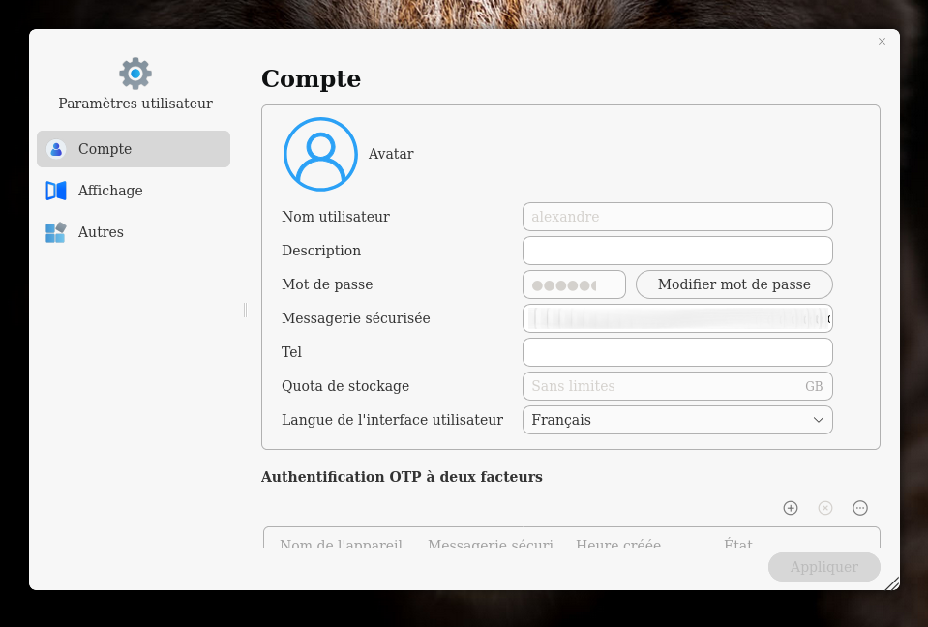Click the blue Avatar profile picture
The width and height of the screenshot is (928, 627).
(x=320, y=154)
